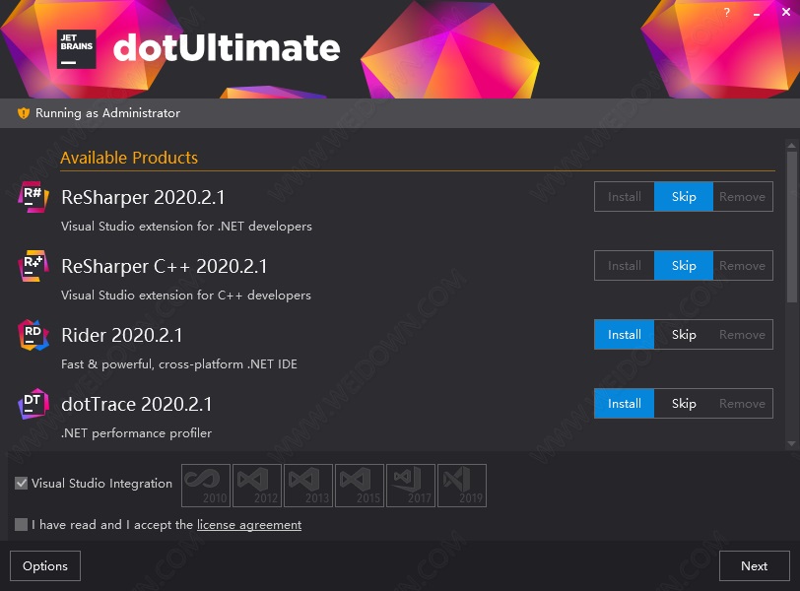Select the Visual Studio 2017 icon
The width and height of the screenshot is (800, 591).
[411, 486]
